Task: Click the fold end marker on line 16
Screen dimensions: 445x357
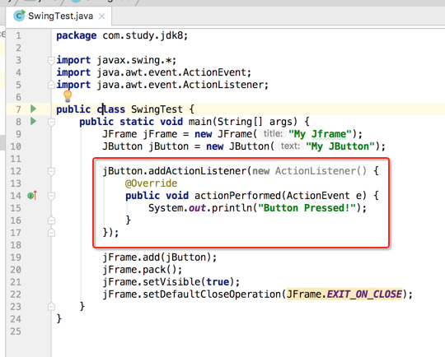Action: pos(51,220)
